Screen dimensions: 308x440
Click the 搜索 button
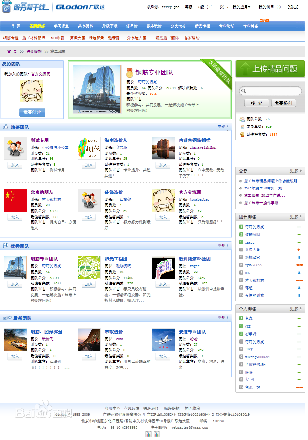coord(256,103)
